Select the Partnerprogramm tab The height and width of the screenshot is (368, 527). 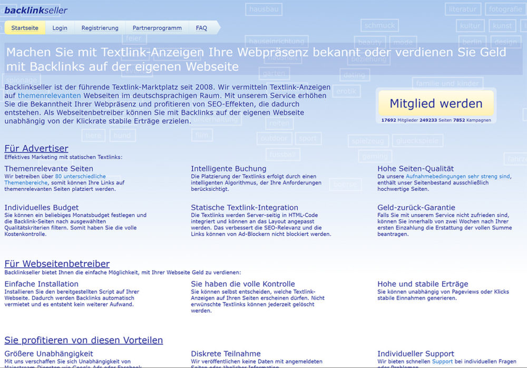(157, 28)
